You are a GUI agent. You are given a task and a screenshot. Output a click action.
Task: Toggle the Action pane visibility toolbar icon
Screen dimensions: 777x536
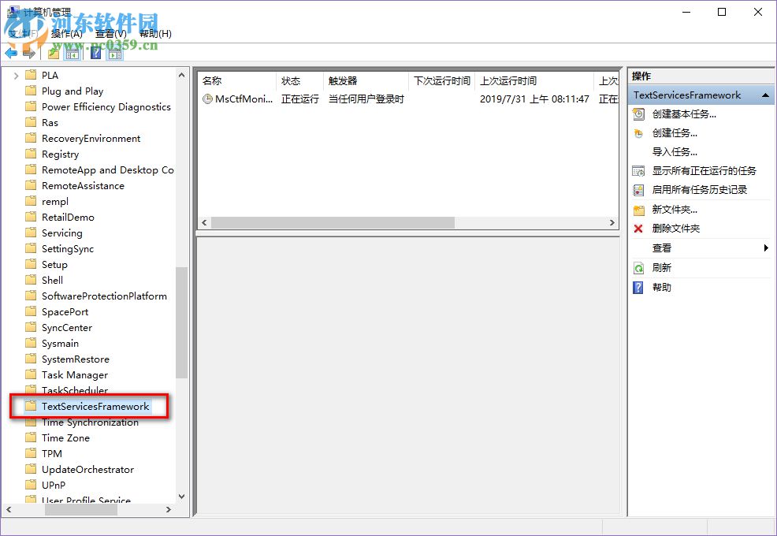click(116, 53)
